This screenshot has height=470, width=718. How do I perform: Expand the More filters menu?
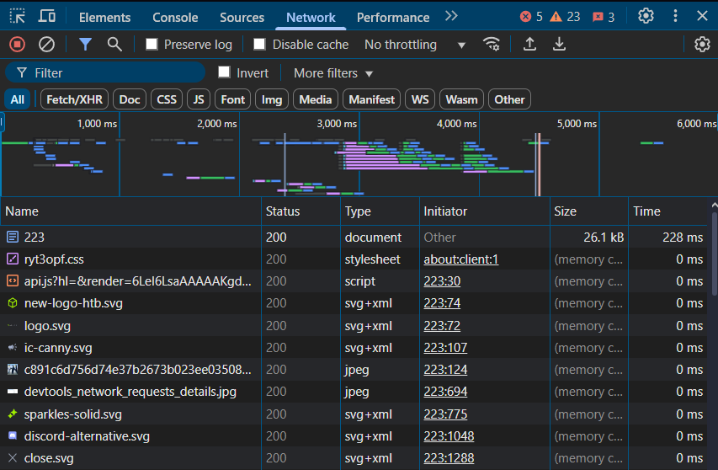coord(333,73)
